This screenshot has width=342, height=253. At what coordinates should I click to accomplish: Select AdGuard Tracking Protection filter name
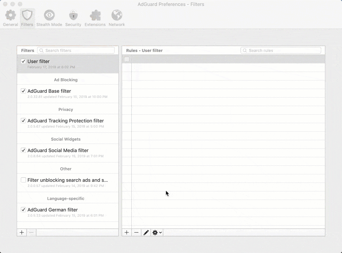66,121
